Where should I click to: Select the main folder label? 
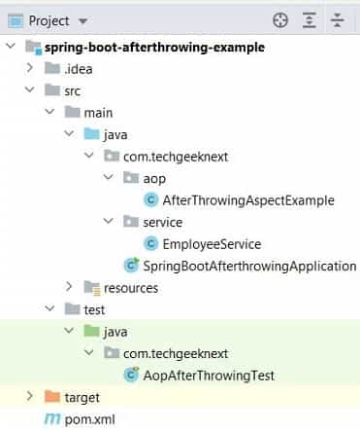[x=98, y=113]
